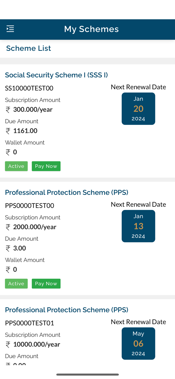Tap the rupee icon beside 2000.000/year
The height and width of the screenshot is (379, 175).
pyautogui.click(x=8, y=227)
